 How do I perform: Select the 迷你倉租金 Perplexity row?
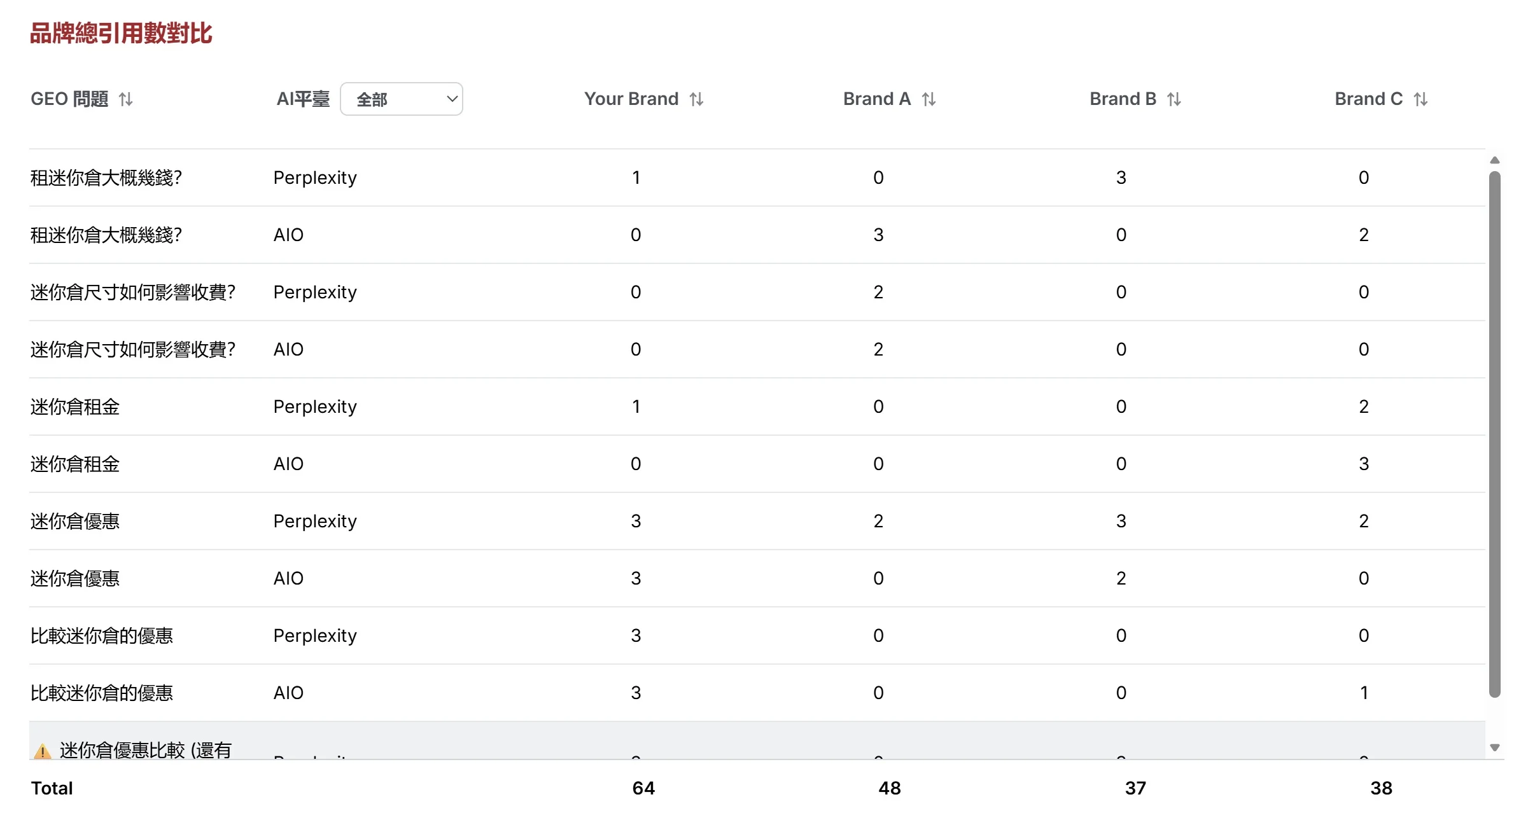[x=75, y=407]
